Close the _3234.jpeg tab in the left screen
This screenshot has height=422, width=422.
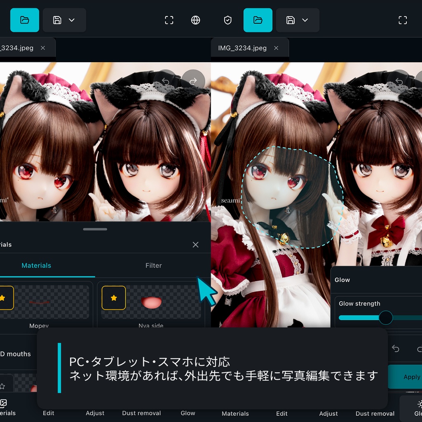coord(43,48)
